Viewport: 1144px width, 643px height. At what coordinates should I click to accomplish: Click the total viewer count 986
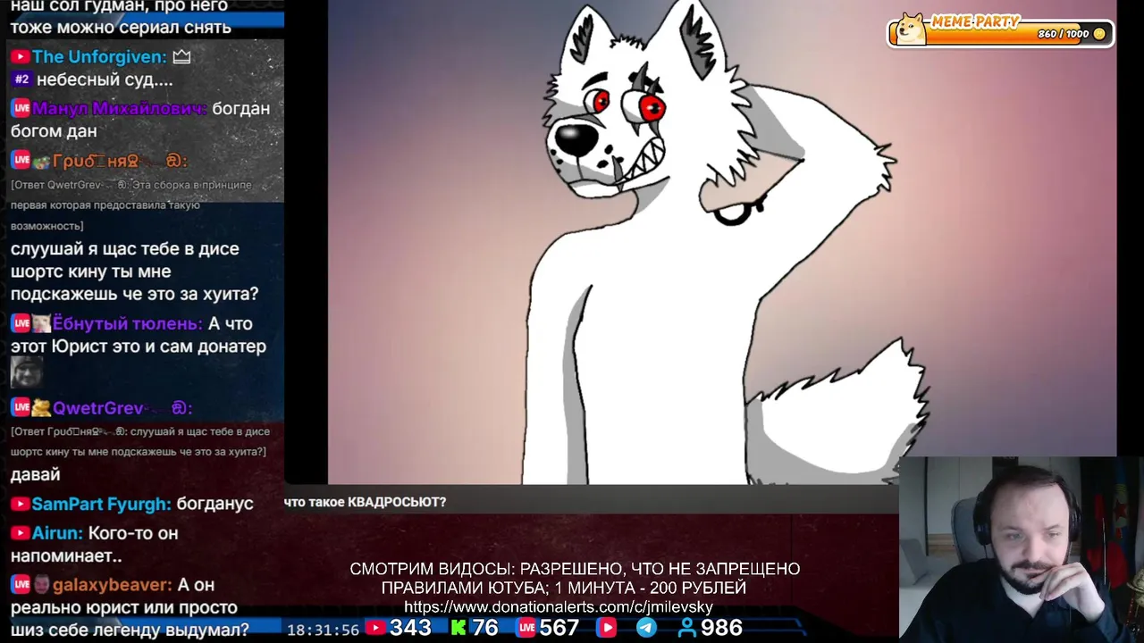pyautogui.click(x=721, y=629)
